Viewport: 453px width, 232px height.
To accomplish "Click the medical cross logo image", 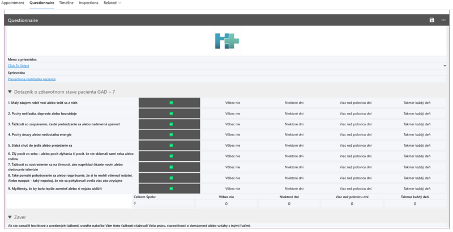I will tap(226, 41).
